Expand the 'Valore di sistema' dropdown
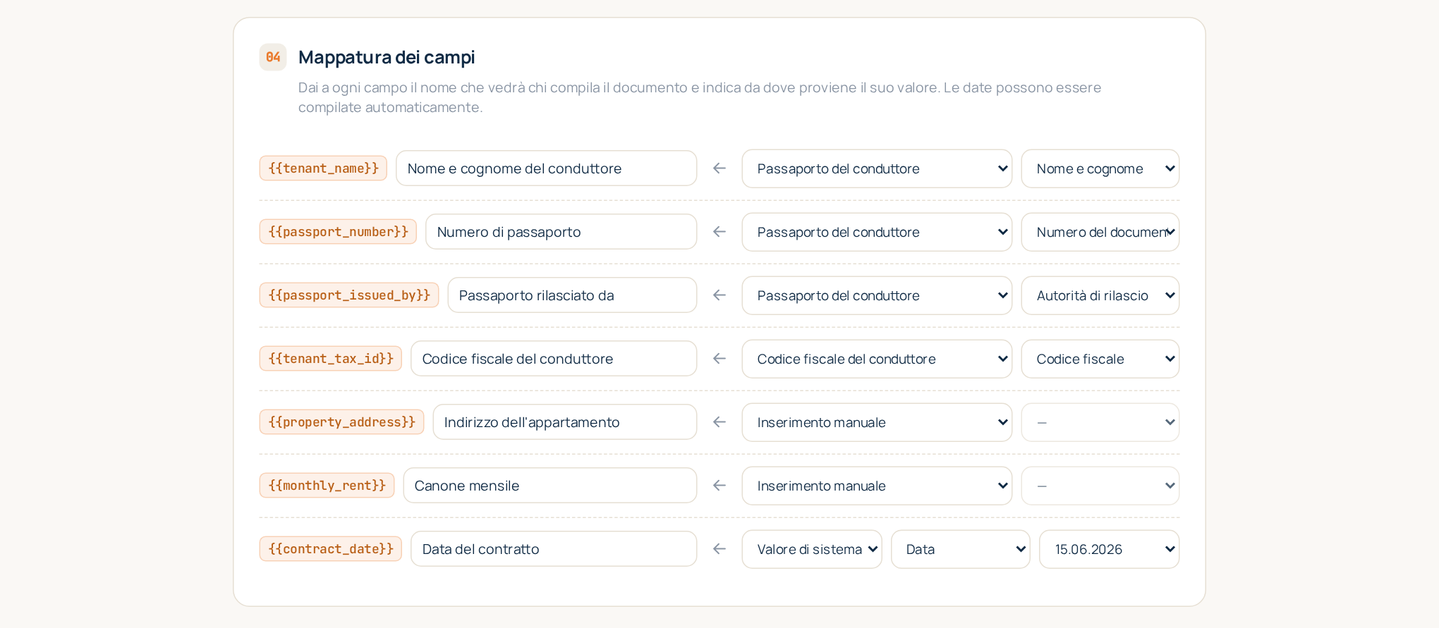Viewport: 1439px width, 628px height. (x=812, y=549)
